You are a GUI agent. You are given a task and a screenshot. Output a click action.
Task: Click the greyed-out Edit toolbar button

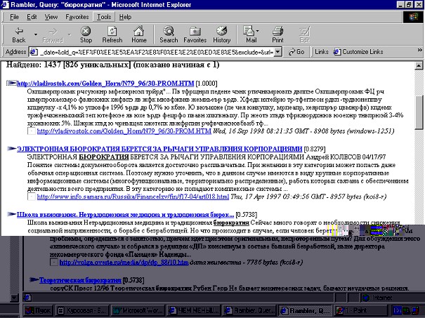pos(305,34)
